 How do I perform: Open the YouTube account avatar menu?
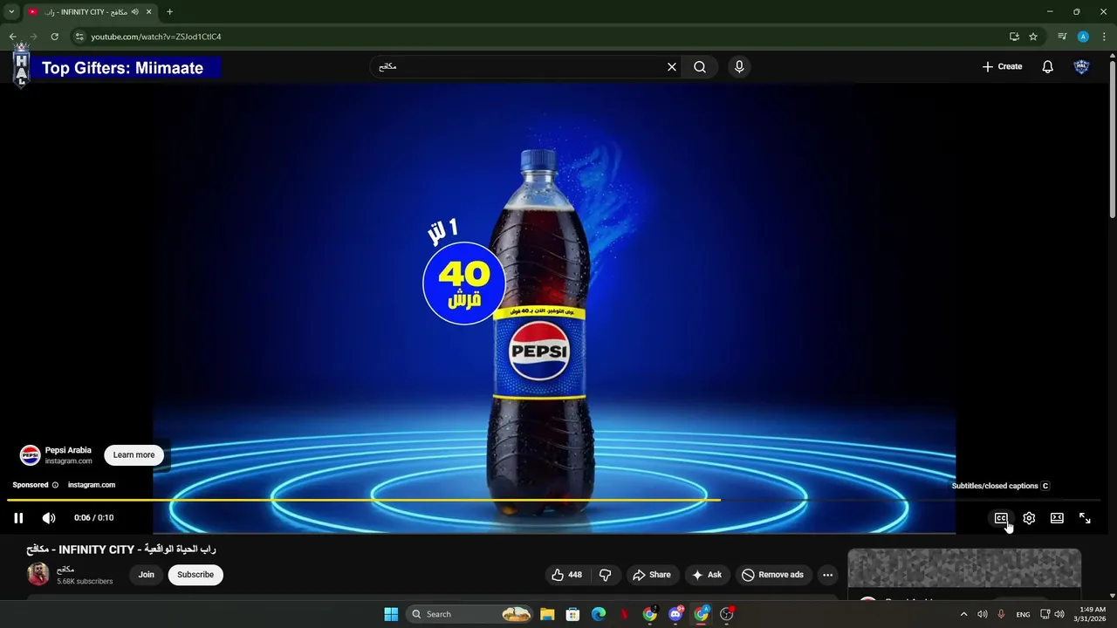(x=1081, y=66)
